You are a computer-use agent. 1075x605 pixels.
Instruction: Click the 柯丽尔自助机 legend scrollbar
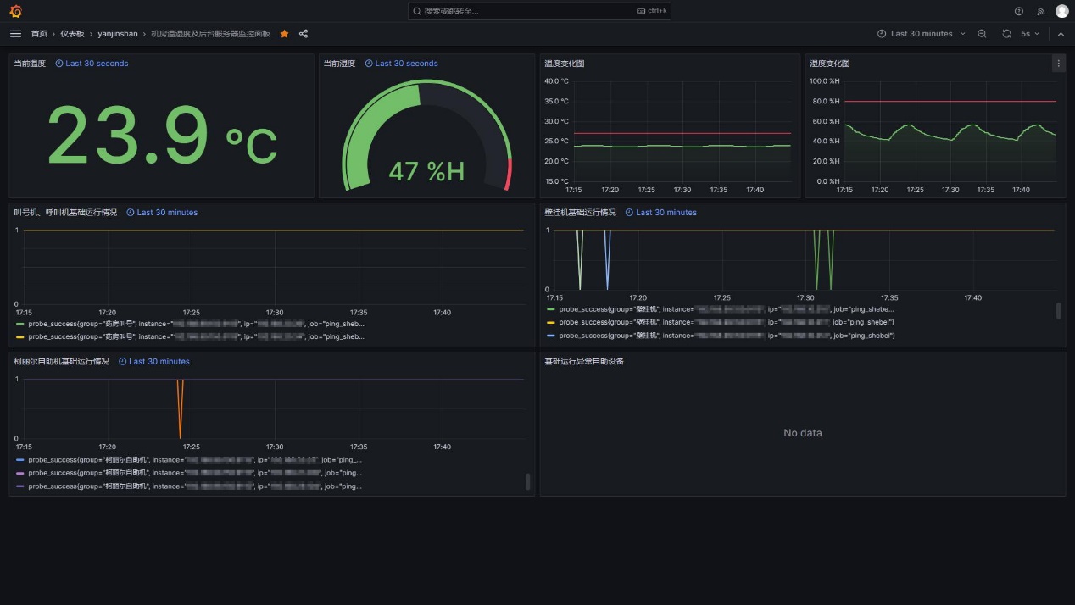(527, 481)
